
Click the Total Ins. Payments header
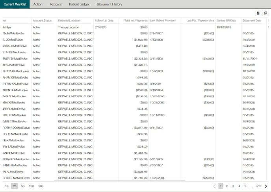point(136,20)
